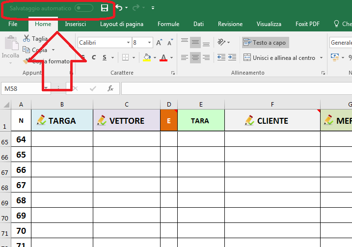Open the Formule tab
This screenshot has height=247, width=352.
coord(168,24)
